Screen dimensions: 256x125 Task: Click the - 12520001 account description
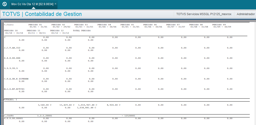129,116
